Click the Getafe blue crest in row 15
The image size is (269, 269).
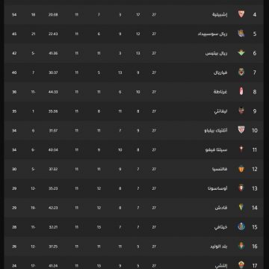pos(241,226)
